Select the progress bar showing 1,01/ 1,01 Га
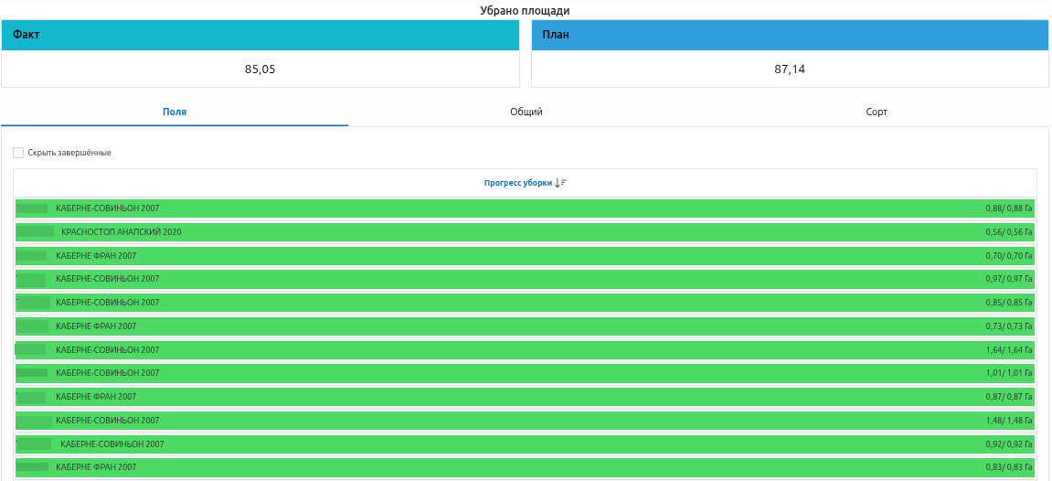 coord(525,373)
